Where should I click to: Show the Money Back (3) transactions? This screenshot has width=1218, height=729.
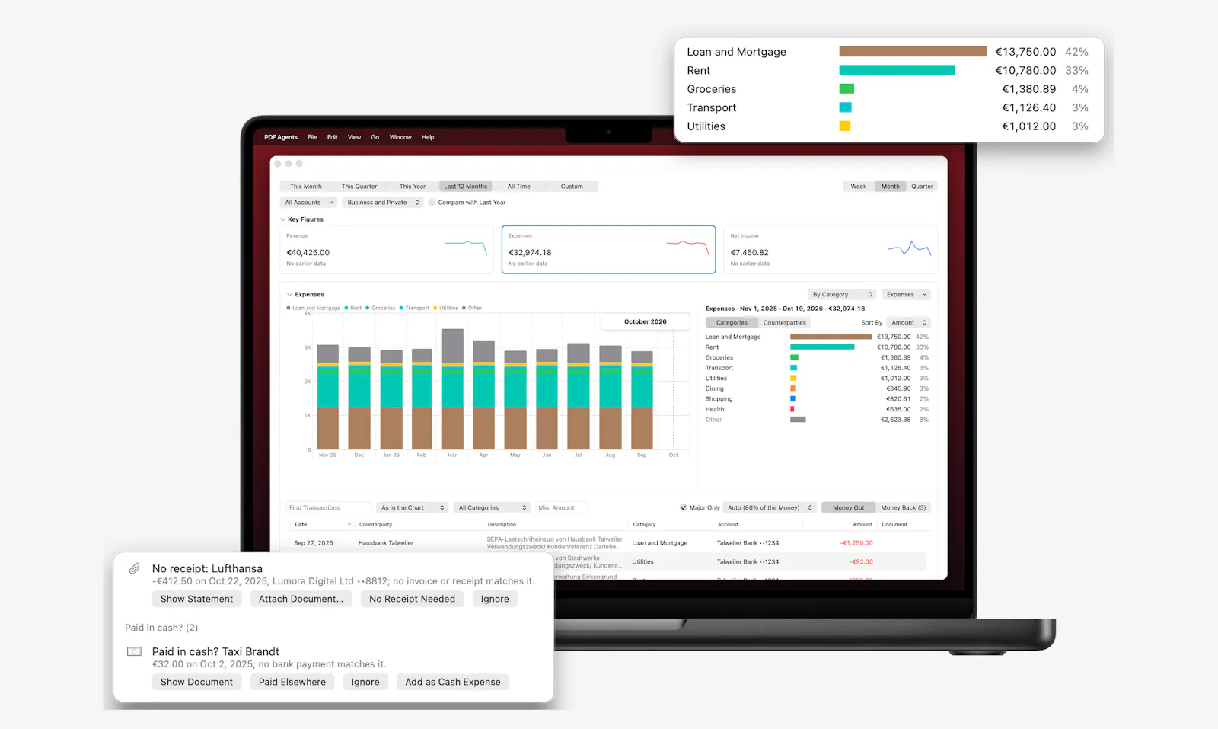tap(904, 507)
